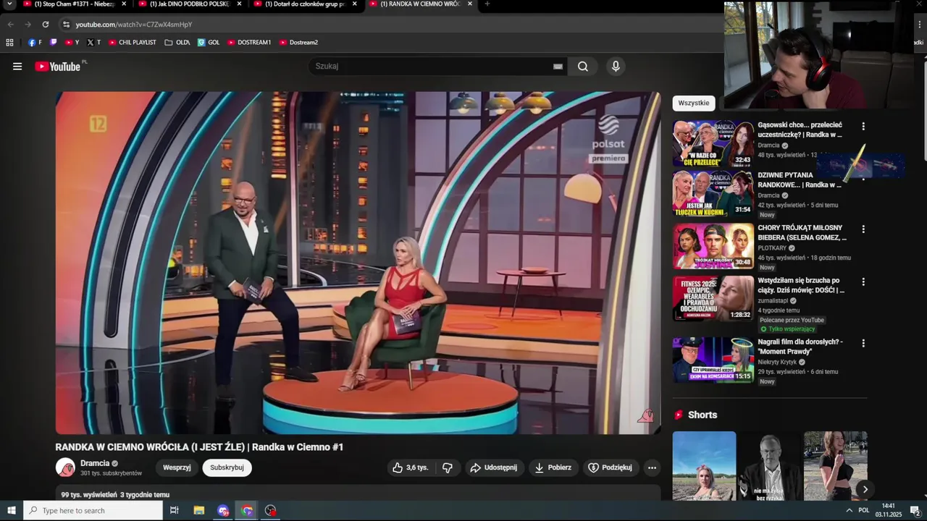Image resolution: width=927 pixels, height=521 pixels.
Task: Open Discord from the taskbar
Action: click(223, 511)
